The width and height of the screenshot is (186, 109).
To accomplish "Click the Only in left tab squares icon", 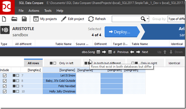I will 53,63.
